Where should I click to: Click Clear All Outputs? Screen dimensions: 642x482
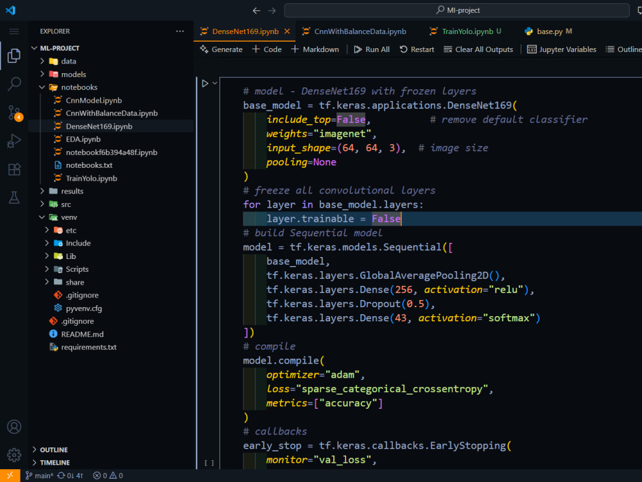[478, 49]
